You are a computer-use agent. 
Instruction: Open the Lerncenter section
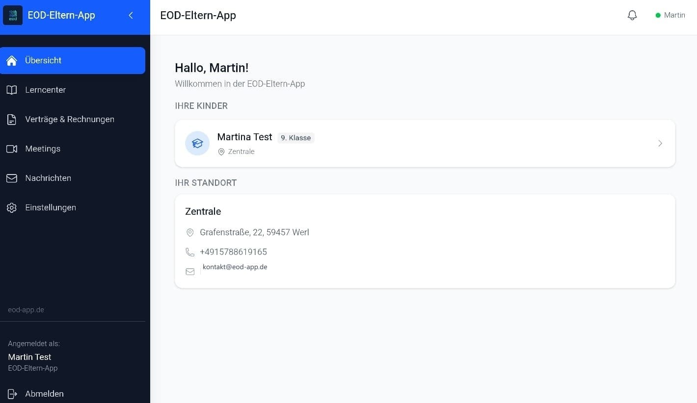pyautogui.click(x=73, y=90)
